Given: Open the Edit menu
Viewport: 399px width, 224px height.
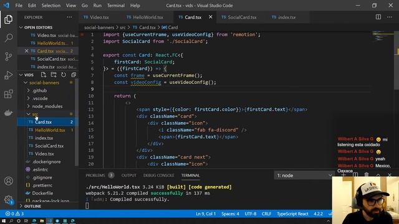Looking at the screenshot, I should tap(32, 6).
